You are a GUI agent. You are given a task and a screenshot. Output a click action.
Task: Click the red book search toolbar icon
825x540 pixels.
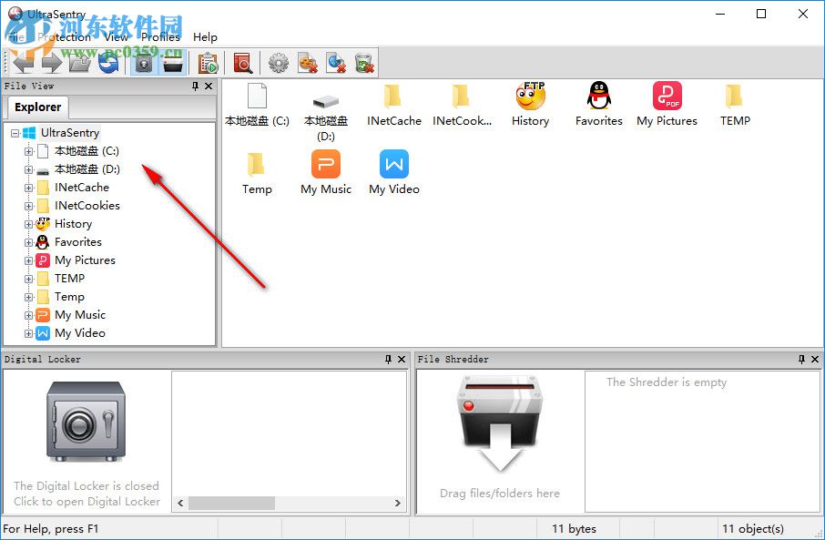(242, 64)
